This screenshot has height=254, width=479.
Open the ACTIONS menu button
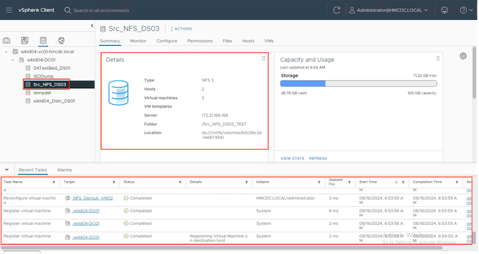[181, 29]
